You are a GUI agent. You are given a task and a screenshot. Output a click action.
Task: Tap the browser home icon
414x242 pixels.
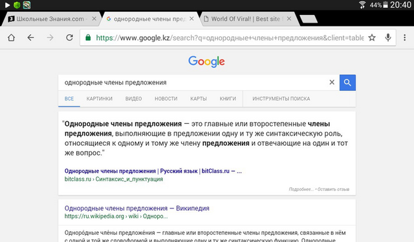pos(11,37)
